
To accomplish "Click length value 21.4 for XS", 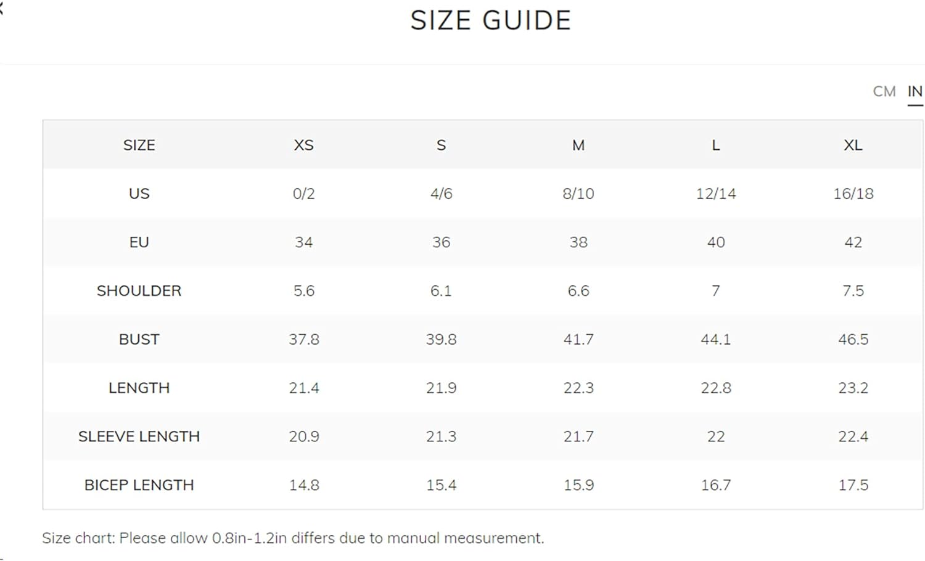I will (303, 388).
